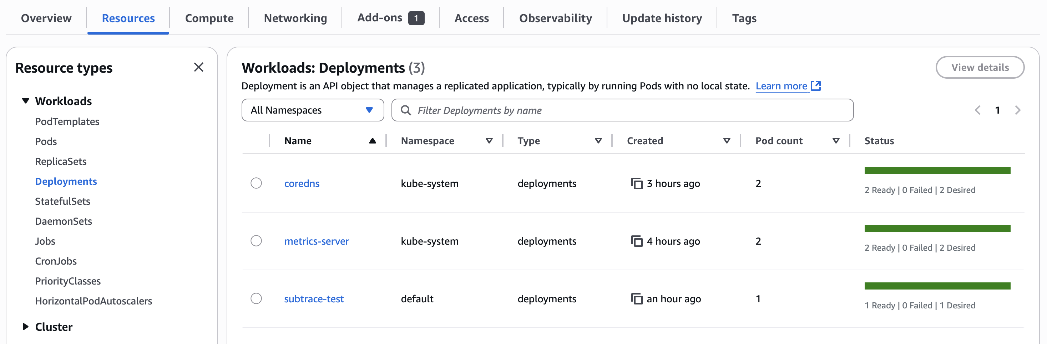Select Pods in resource types
1047x344 pixels.
pos(46,141)
